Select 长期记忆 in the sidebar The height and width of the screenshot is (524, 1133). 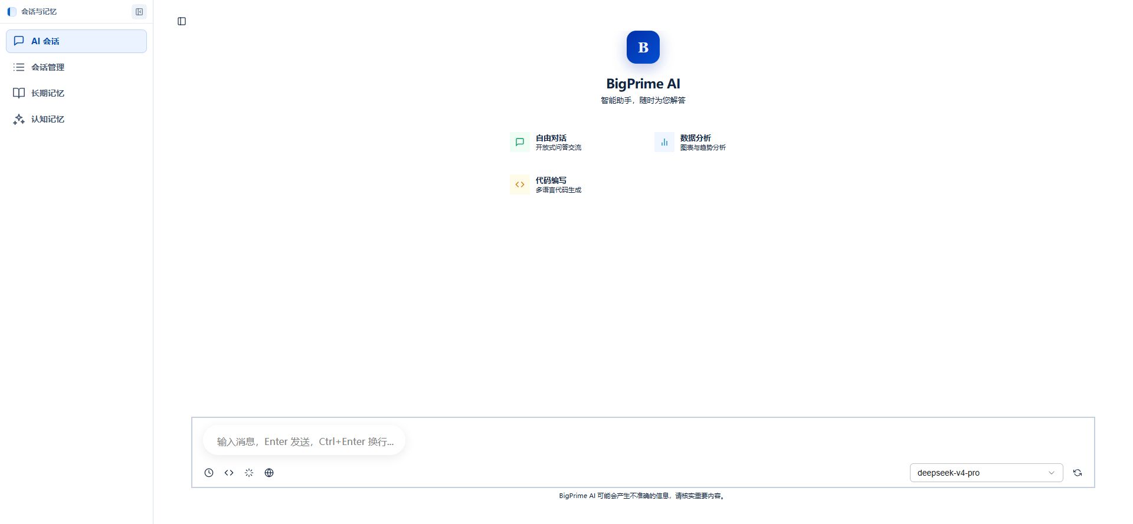76,93
